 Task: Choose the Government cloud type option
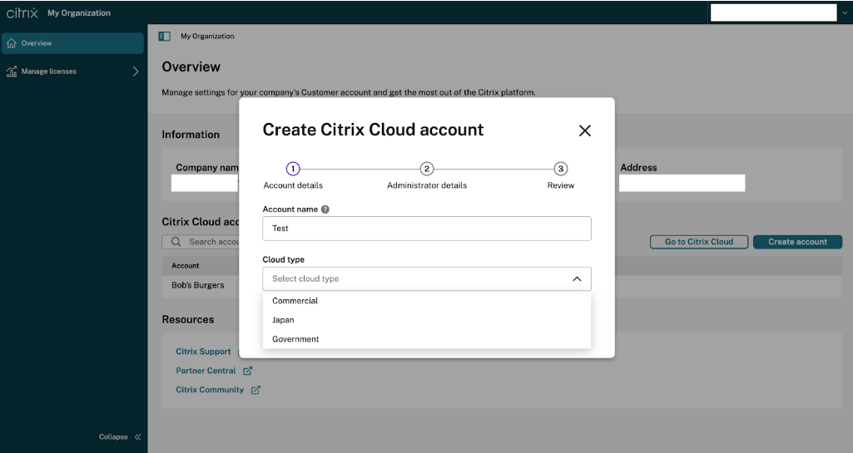(295, 339)
